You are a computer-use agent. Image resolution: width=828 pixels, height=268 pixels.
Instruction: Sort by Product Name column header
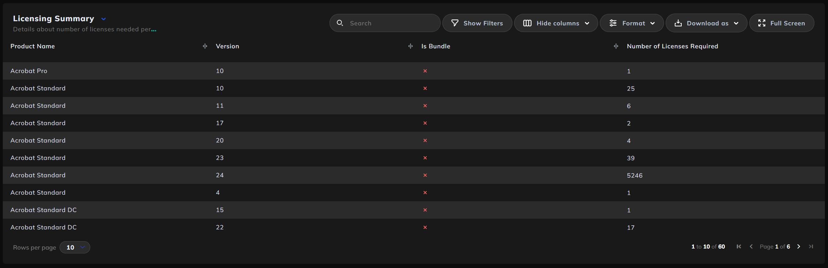32,46
